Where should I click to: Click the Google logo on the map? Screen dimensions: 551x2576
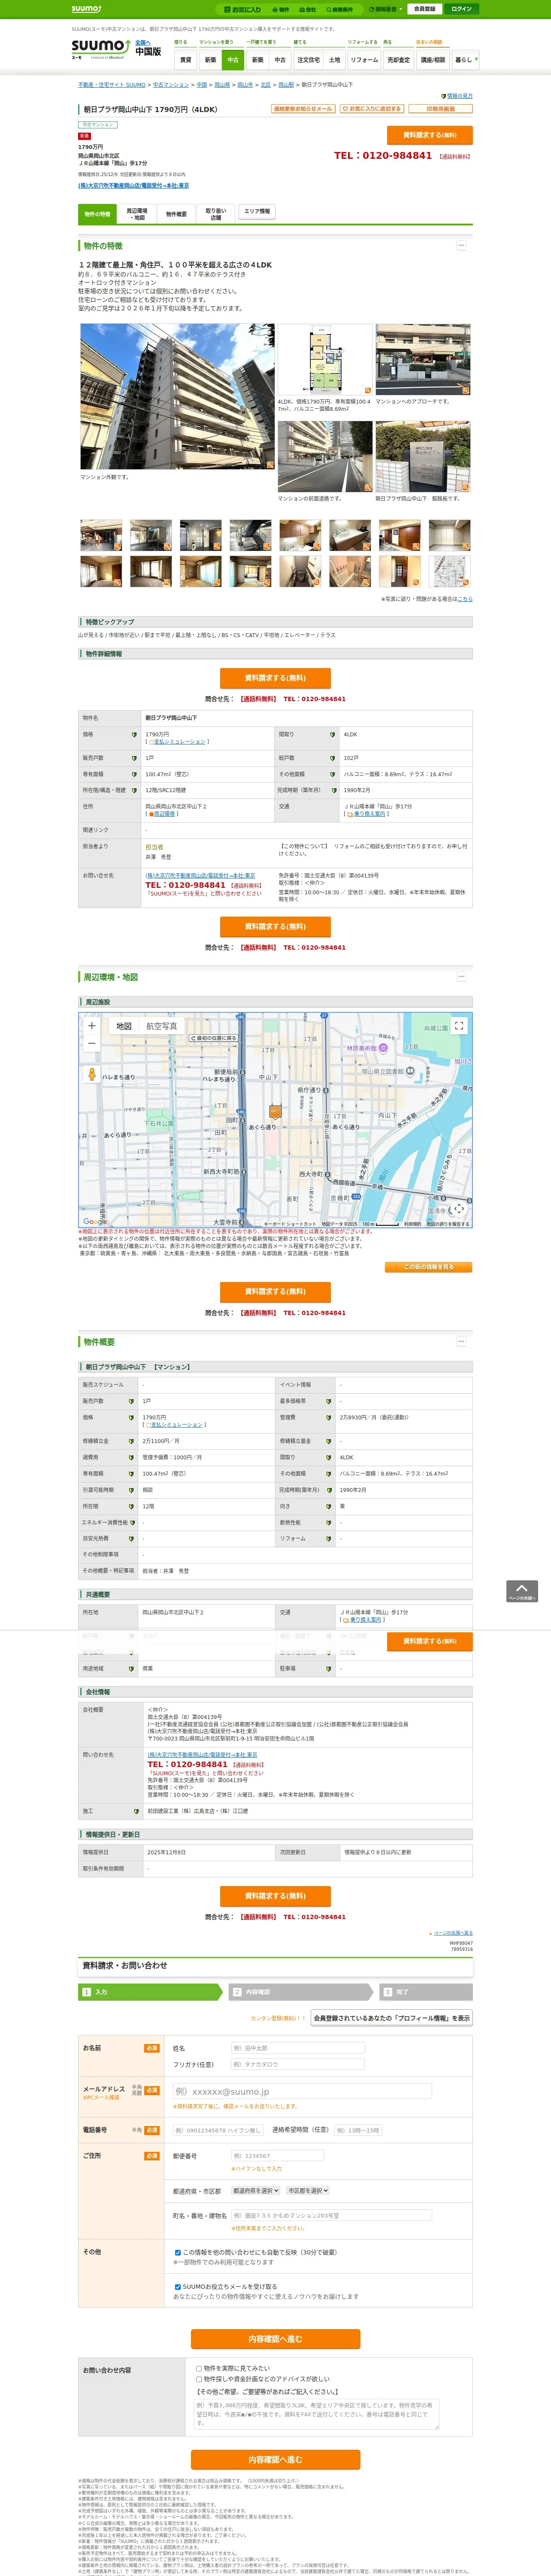(95, 1221)
